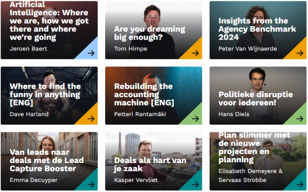Click arrow icon on Dave Harland card
The width and height of the screenshot is (308, 192).
pos(91,119)
